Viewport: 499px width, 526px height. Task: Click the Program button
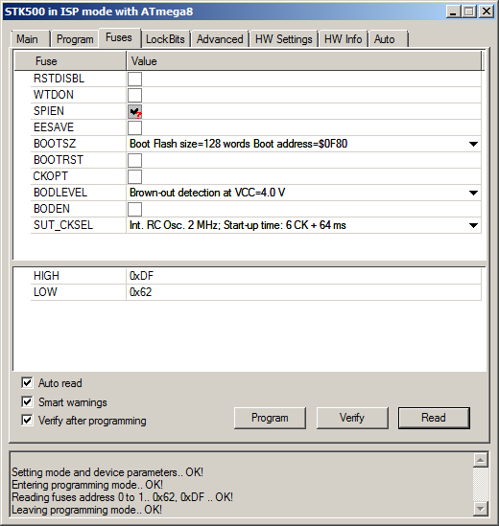[x=270, y=418]
